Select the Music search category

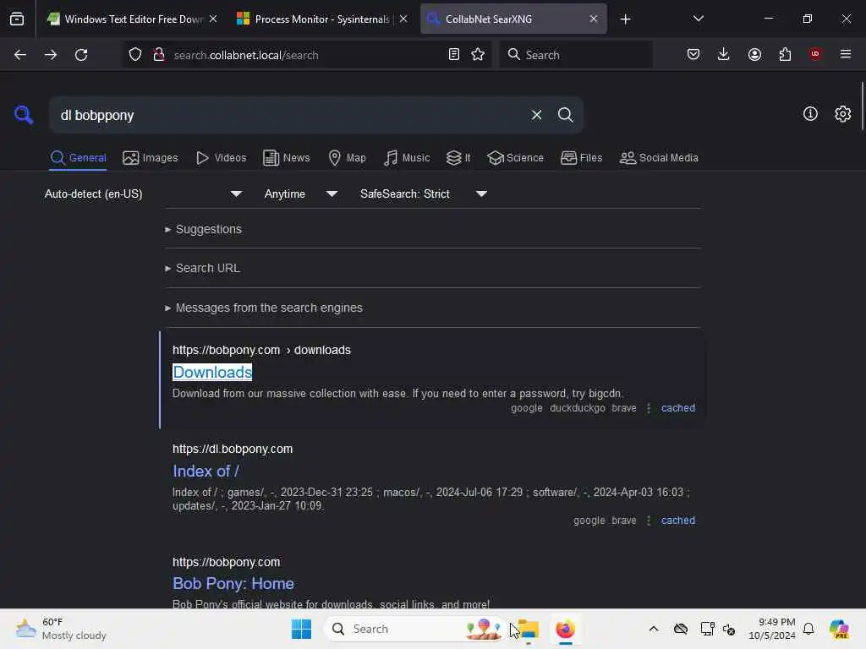[407, 158]
